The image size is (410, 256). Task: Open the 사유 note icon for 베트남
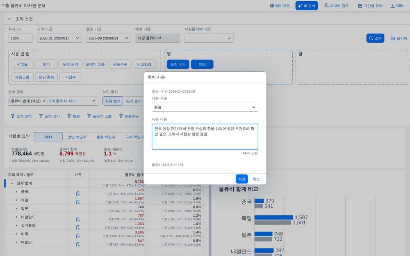(x=77, y=244)
